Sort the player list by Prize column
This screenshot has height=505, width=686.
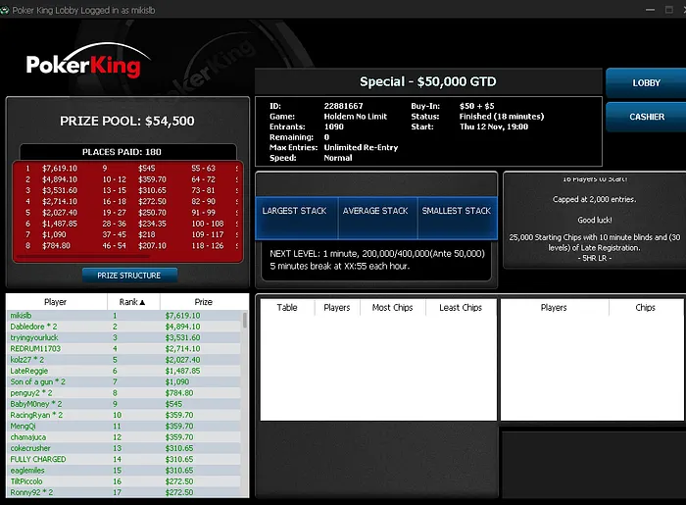click(x=203, y=302)
